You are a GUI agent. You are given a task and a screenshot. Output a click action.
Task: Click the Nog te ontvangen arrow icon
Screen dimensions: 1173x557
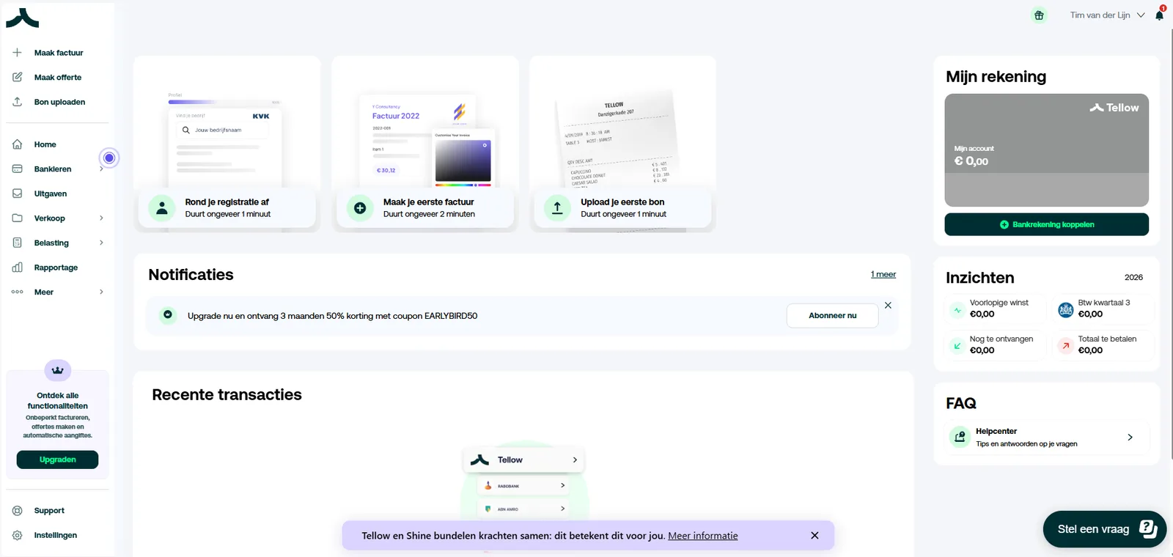tap(957, 346)
